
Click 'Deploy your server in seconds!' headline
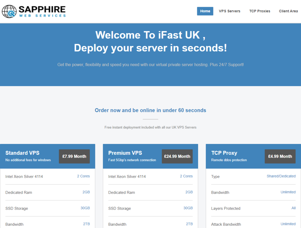click(x=150, y=48)
